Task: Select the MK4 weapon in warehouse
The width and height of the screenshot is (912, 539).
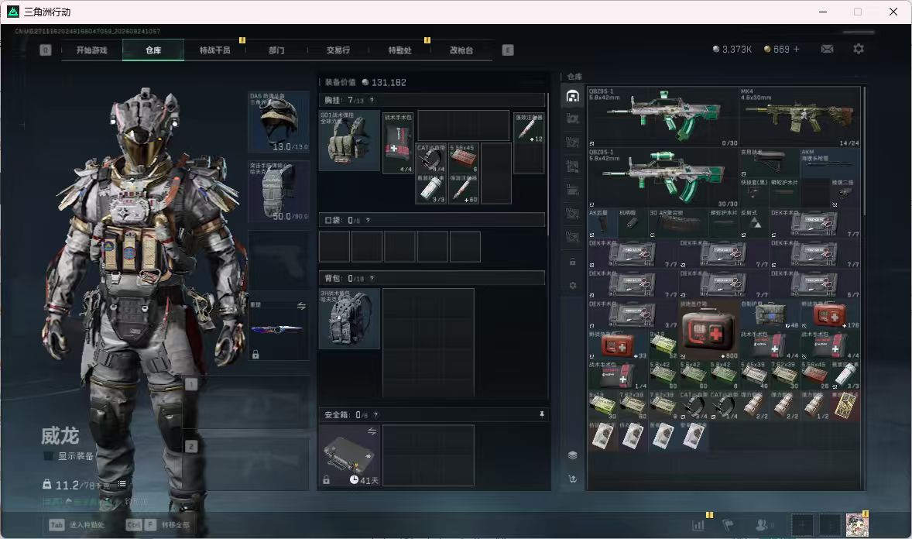Action: coord(799,117)
